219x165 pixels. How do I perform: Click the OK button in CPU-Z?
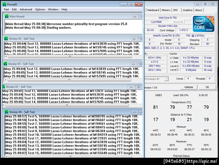pyautogui.click(x=207, y=87)
